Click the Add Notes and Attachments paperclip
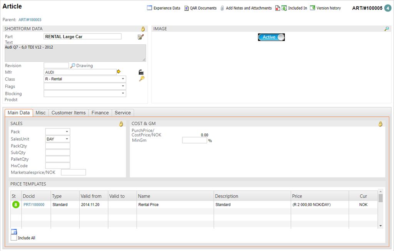The height and width of the screenshot is (251, 394). pos(222,8)
